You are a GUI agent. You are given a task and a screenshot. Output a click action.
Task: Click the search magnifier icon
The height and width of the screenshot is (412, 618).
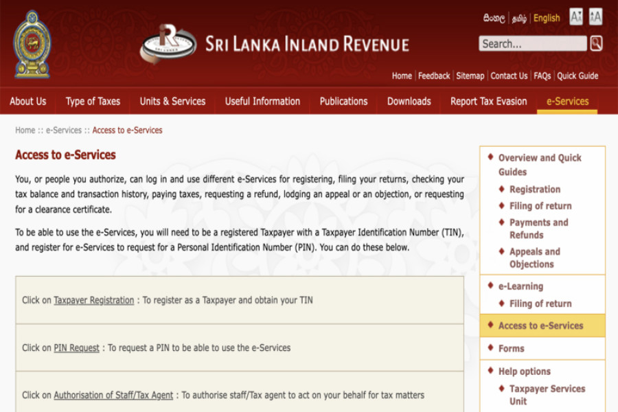pyautogui.click(x=596, y=43)
